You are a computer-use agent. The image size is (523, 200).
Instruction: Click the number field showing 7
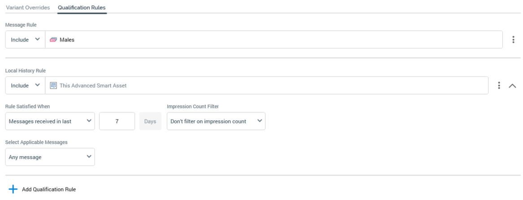pyautogui.click(x=117, y=121)
